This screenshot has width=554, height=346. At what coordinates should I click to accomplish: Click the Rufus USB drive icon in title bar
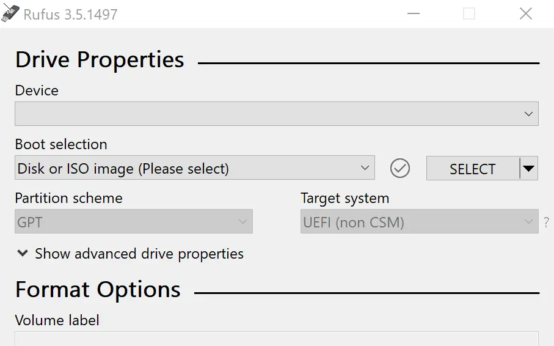point(10,13)
